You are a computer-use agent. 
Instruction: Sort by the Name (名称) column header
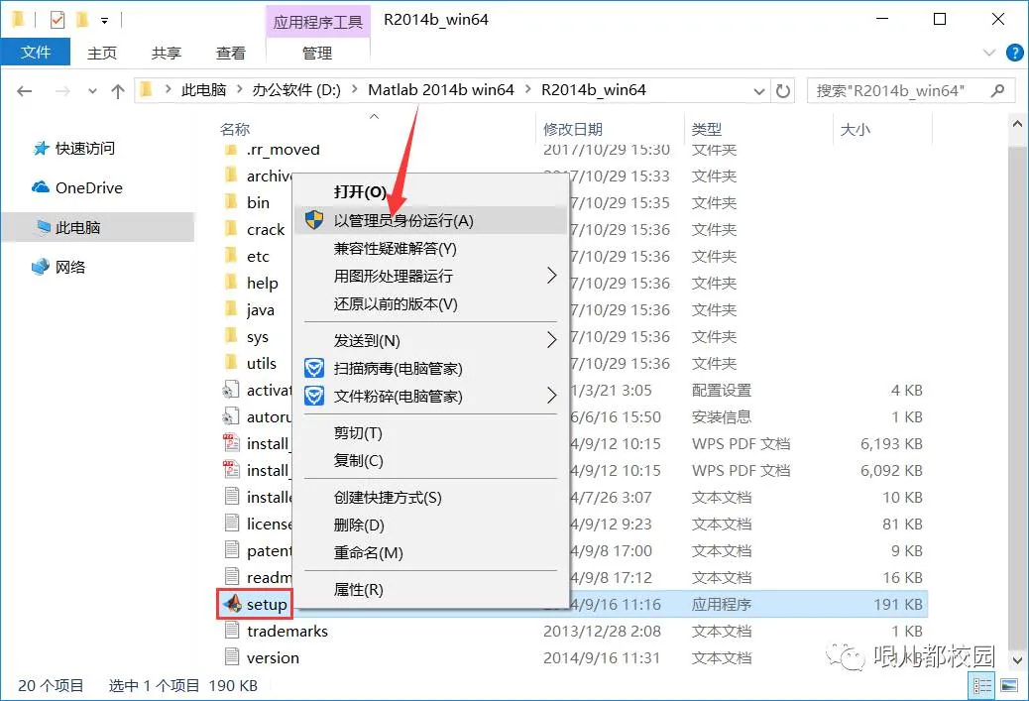(x=235, y=129)
